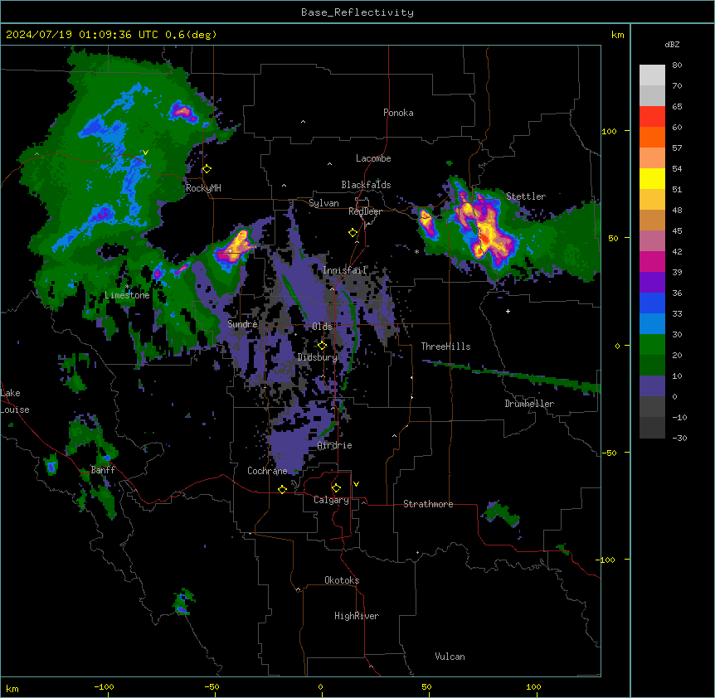This screenshot has width=715, height=698.
Task: Click the RockyMH city label
Action: [203, 188]
